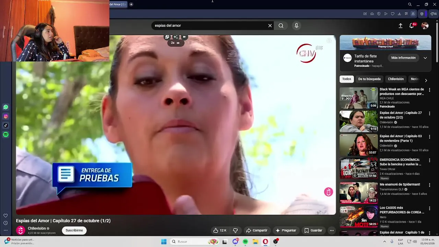This screenshot has height=247, width=439.
Task: Open options for Me enamoré de Spiderman
Action: 429,185
